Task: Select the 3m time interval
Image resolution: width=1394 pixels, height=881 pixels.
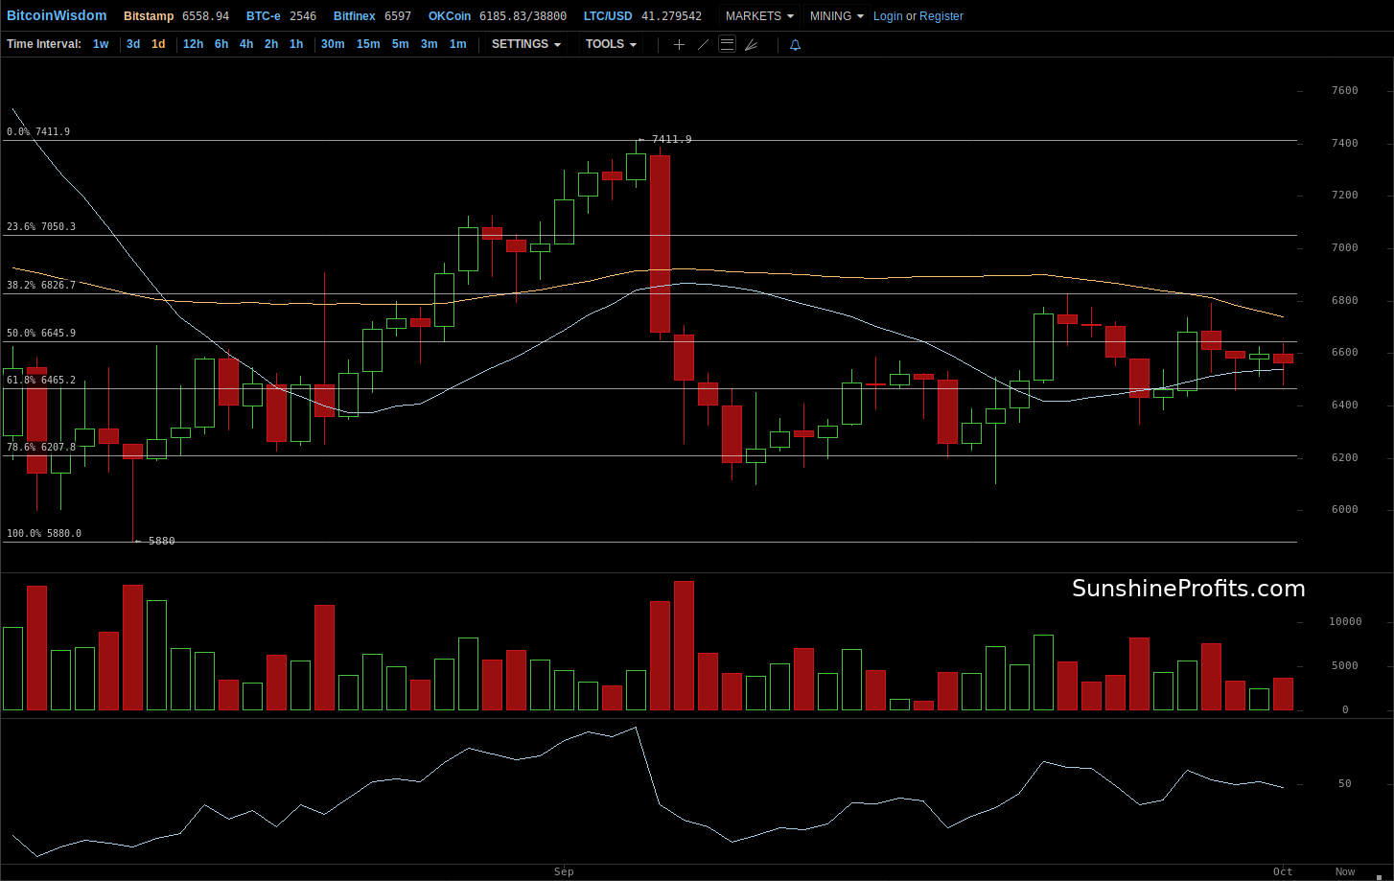Action: point(429,44)
